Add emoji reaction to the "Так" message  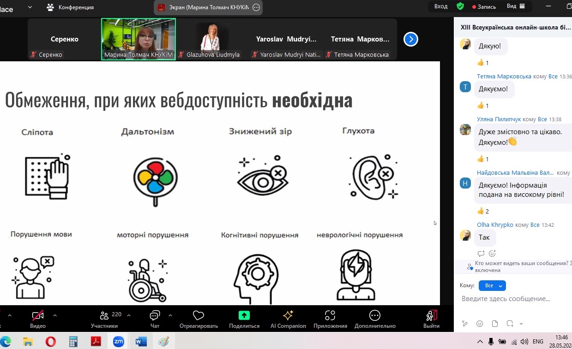pyautogui.click(x=492, y=253)
